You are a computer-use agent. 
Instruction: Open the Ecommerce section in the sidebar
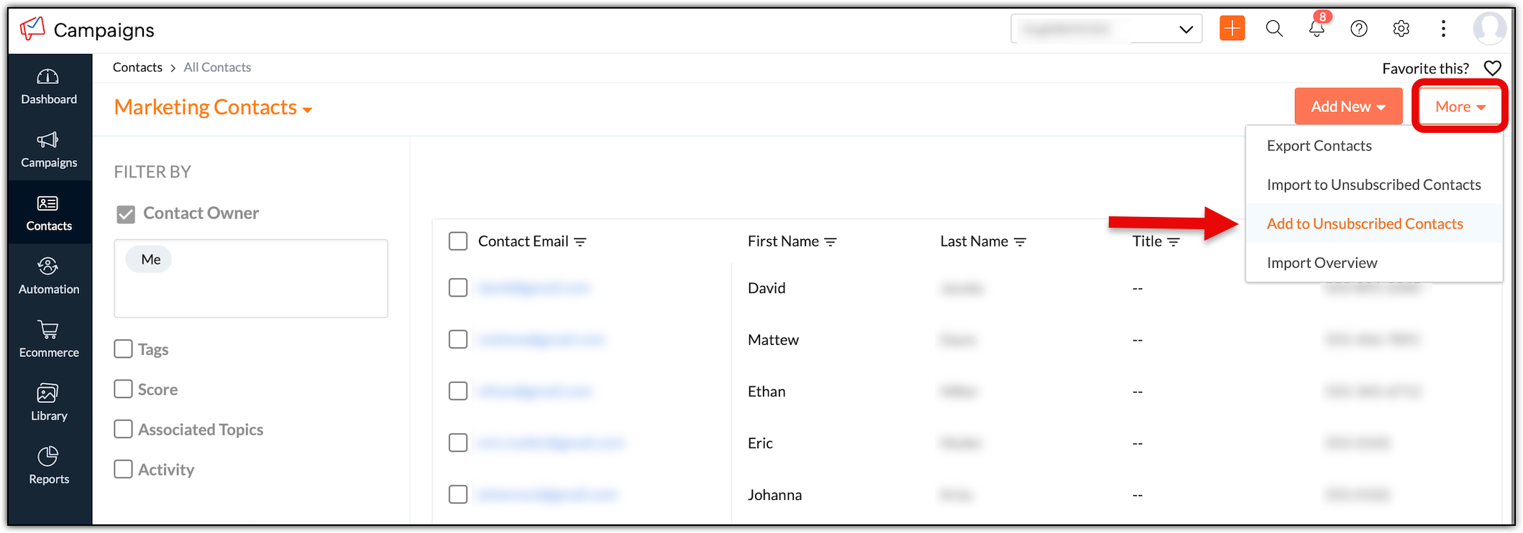pyautogui.click(x=49, y=339)
